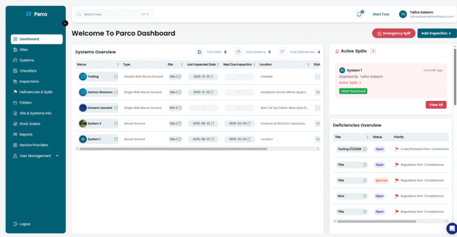This screenshot has width=457, height=237.
Task: Open the chat widget bubble
Action: 452,229
